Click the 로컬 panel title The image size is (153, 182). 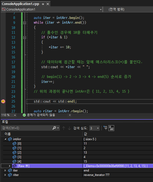[5, 122]
